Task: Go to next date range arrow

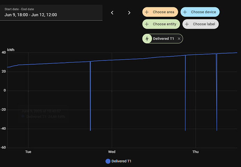Action: coord(129,13)
